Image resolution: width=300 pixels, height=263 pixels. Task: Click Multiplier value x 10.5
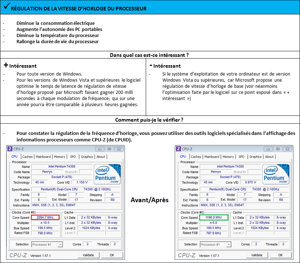[45, 223]
